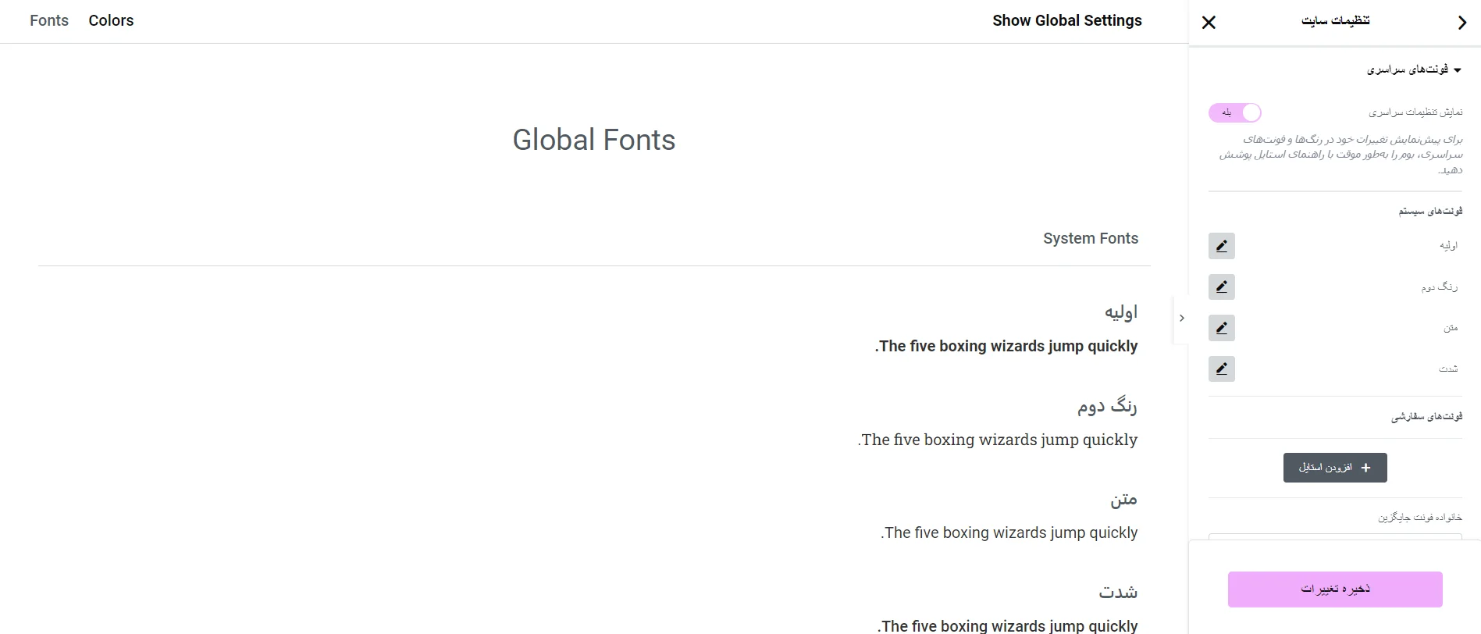The height and width of the screenshot is (634, 1481).
Task: Click the متن label in settings panel
Action: pos(1451,328)
